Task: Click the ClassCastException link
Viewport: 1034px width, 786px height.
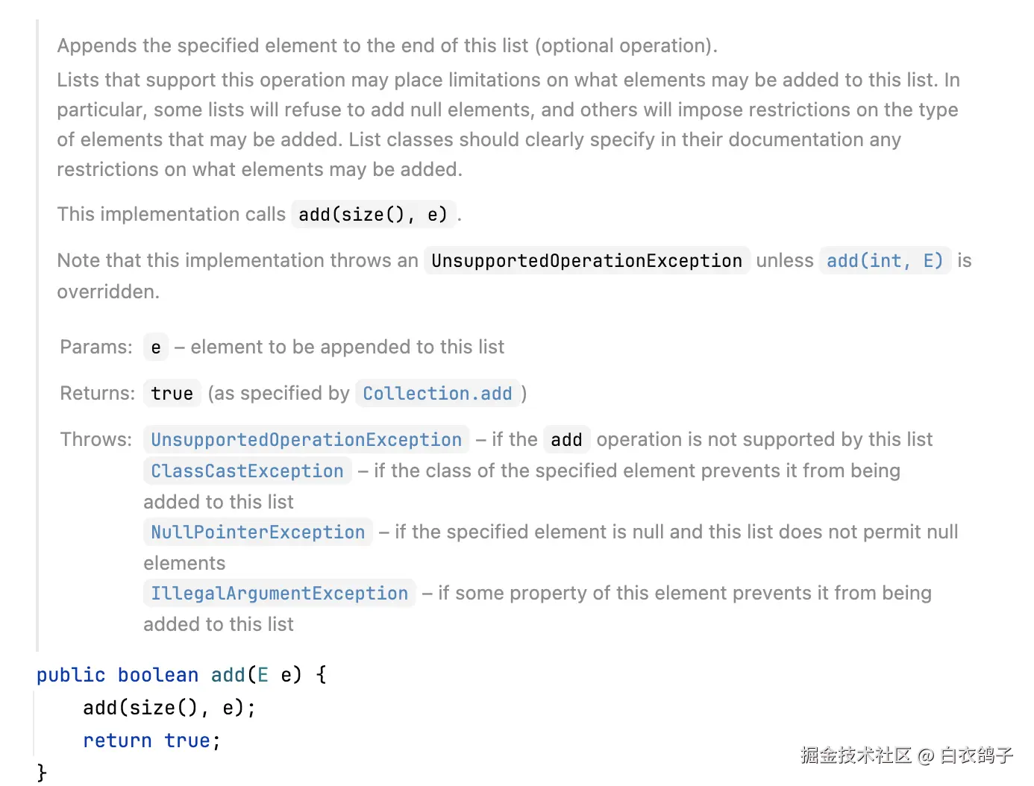Action: pos(247,471)
